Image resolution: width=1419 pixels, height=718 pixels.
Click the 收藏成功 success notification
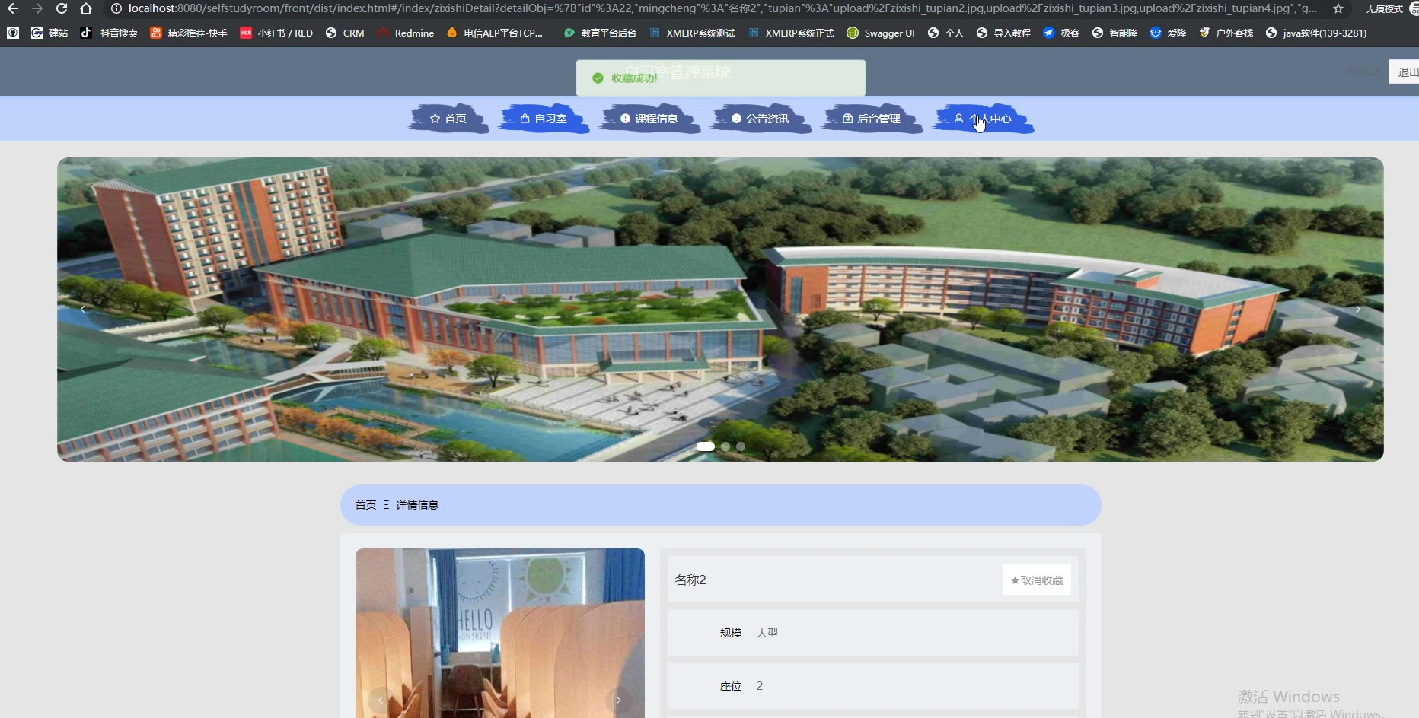(721, 78)
